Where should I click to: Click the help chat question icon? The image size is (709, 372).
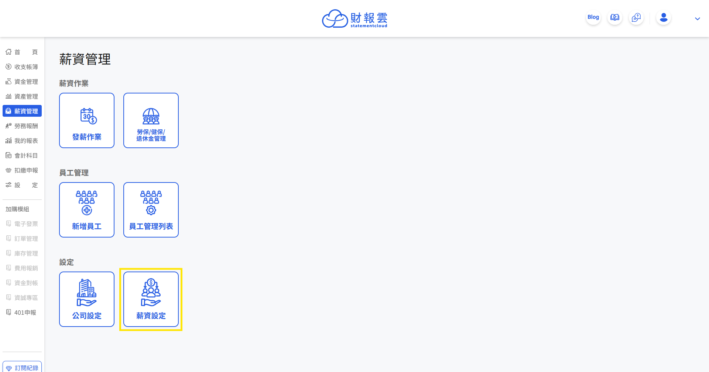pos(636,17)
